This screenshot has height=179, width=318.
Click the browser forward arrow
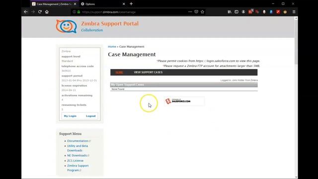[33, 12]
